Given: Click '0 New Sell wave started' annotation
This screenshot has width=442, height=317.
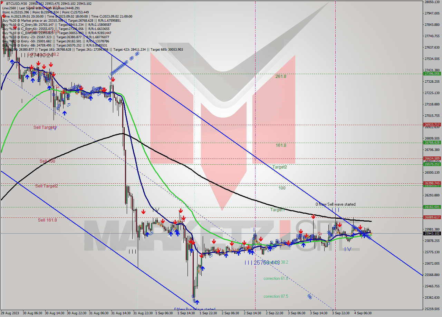Looking at the screenshot, I should click(336, 204).
